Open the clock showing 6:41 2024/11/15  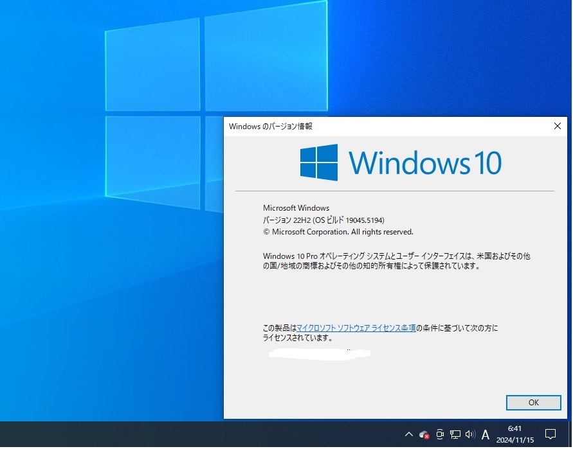pyautogui.click(x=515, y=434)
